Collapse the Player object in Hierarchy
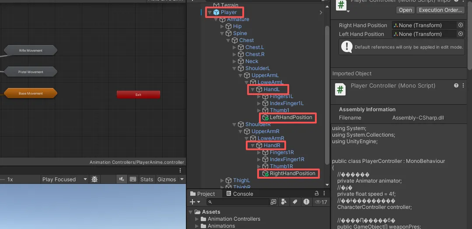The height and width of the screenshot is (229, 472). [210, 12]
